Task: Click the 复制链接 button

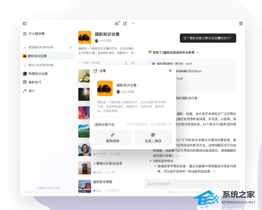Action: coord(113,138)
